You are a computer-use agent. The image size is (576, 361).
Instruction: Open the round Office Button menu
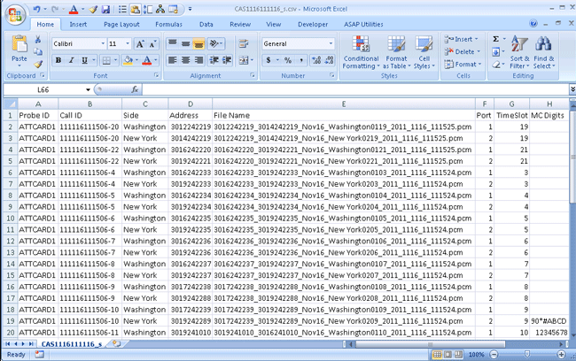pyautogui.click(x=15, y=14)
